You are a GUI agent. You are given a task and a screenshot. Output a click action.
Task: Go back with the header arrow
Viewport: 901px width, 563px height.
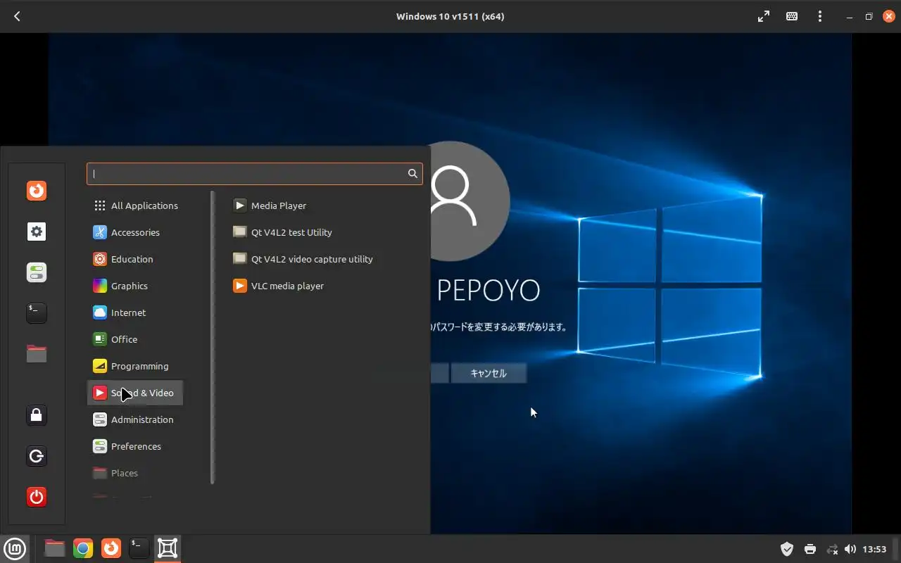(x=17, y=16)
